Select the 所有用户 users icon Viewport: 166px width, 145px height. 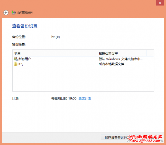(x=16, y=59)
